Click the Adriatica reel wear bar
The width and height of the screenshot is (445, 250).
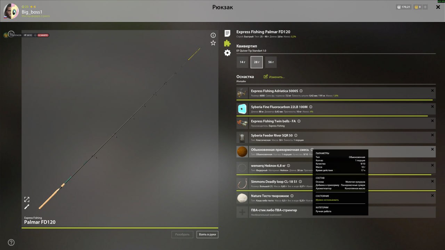pos(336,100)
